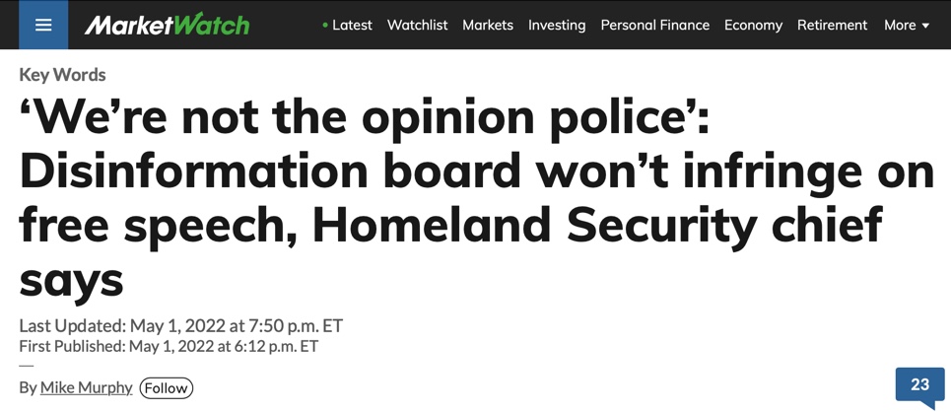951x412 pixels.
Task: Visit the Retirement section
Action: click(x=832, y=25)
